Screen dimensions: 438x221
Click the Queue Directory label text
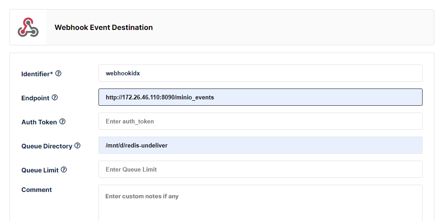pos(47,146)
